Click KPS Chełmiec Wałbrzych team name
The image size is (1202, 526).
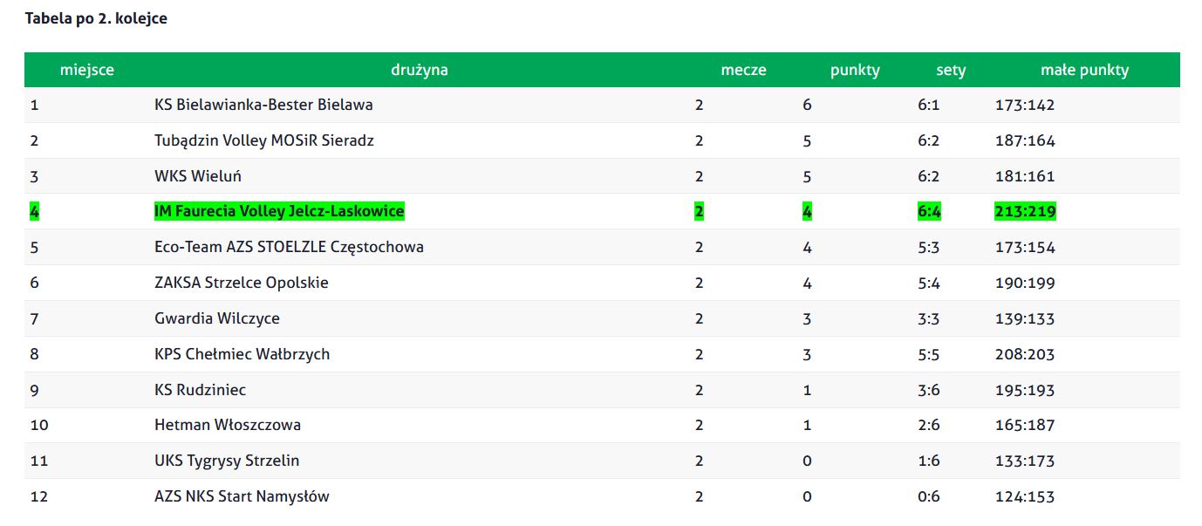point(242,354)
